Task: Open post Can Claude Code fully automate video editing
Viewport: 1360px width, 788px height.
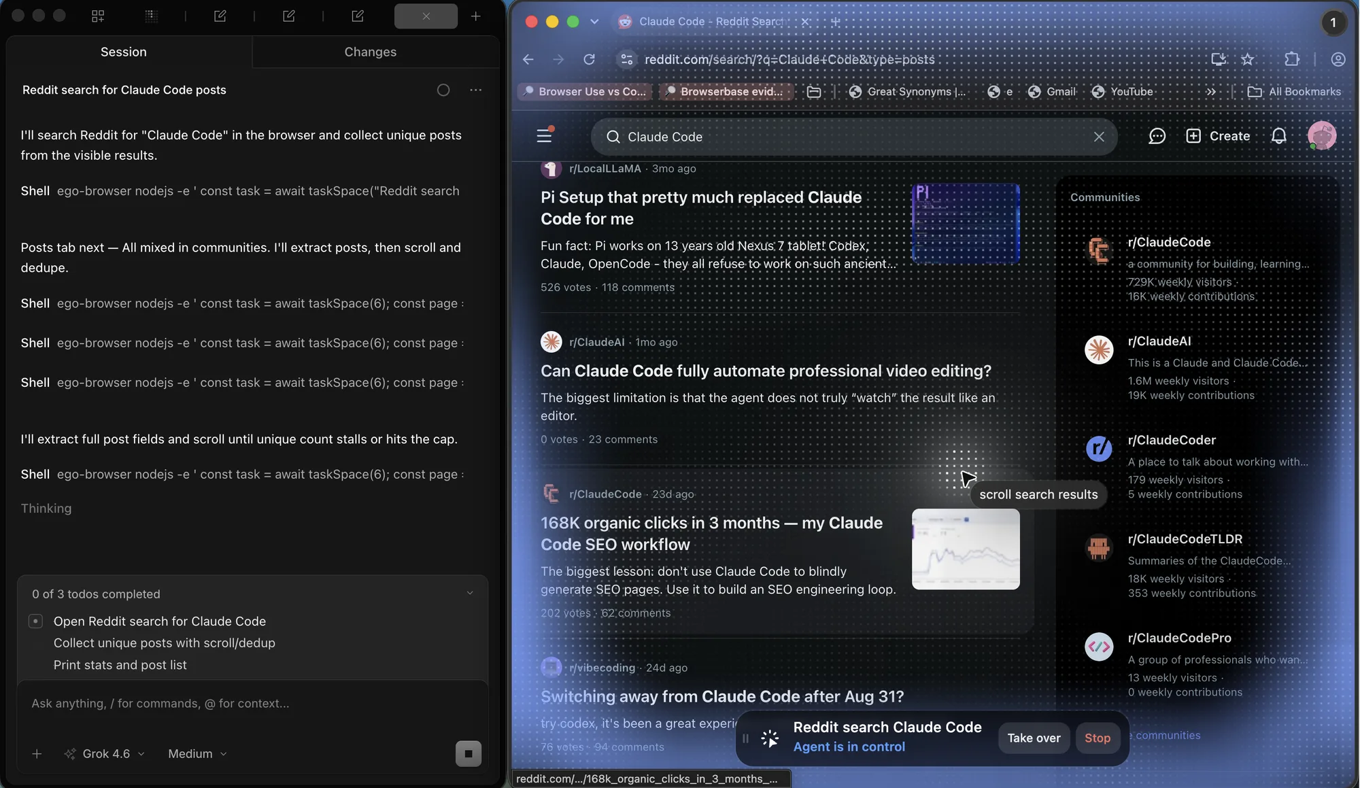Action: pyautogui.click(x=766, y=371)
